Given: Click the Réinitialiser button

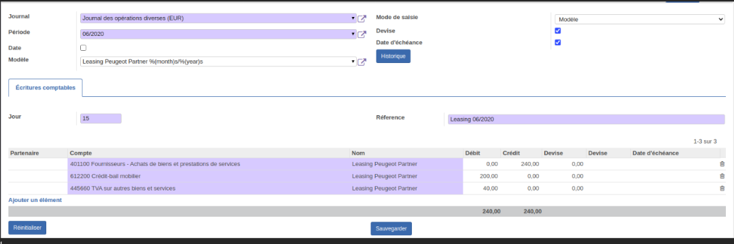Looking at the screenshot, I should tap(27, 228).
